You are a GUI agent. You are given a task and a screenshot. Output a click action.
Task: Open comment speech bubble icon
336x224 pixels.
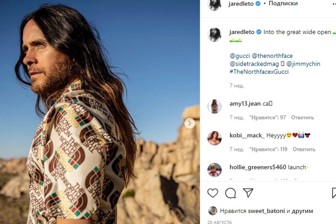(230, 193)
